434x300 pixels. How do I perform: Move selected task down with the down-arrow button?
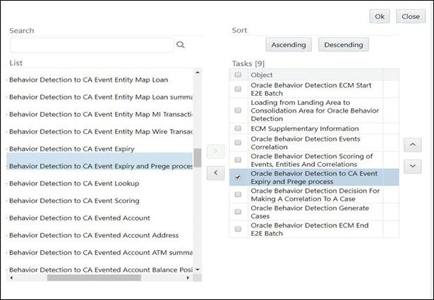(x=412, y=166)
